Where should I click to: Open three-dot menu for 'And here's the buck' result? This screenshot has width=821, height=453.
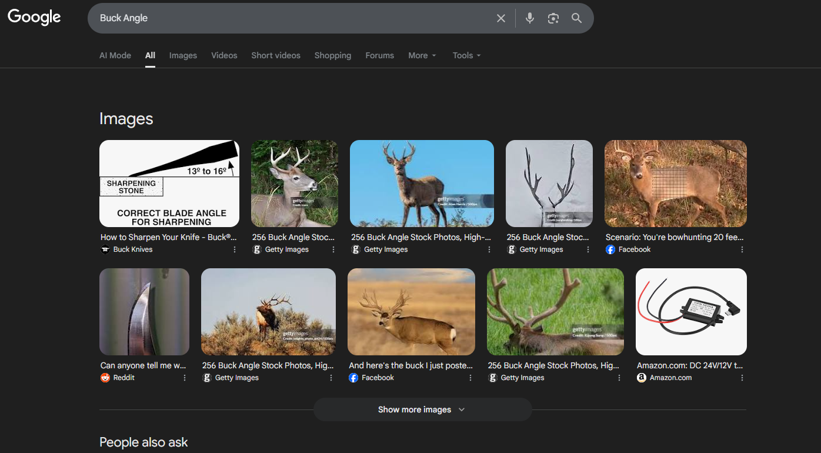(470, 378)
